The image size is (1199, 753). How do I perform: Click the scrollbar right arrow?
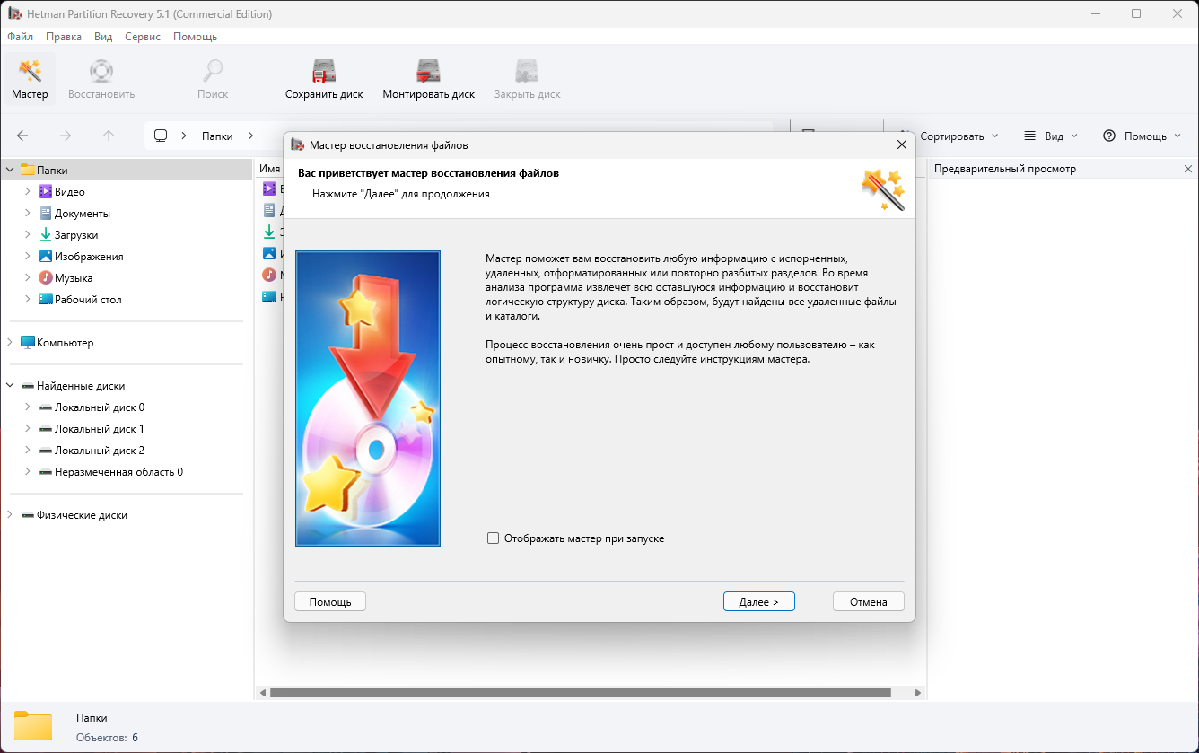918,693
